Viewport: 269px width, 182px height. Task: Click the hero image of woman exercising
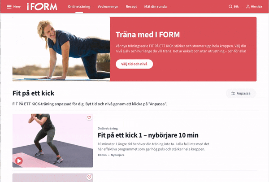coord(61,49)
